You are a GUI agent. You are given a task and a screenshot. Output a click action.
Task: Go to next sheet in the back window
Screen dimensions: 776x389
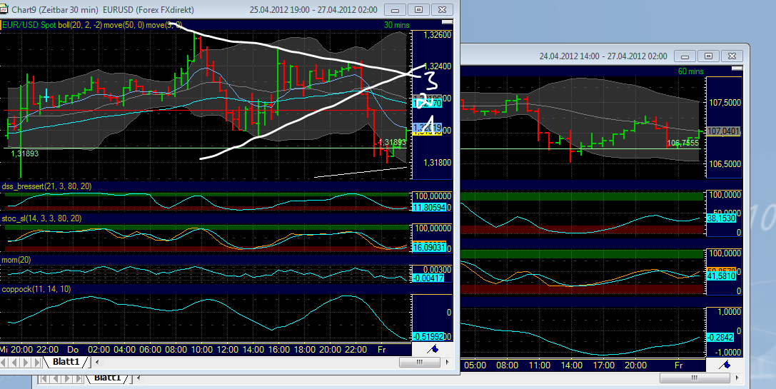(66, 378)
